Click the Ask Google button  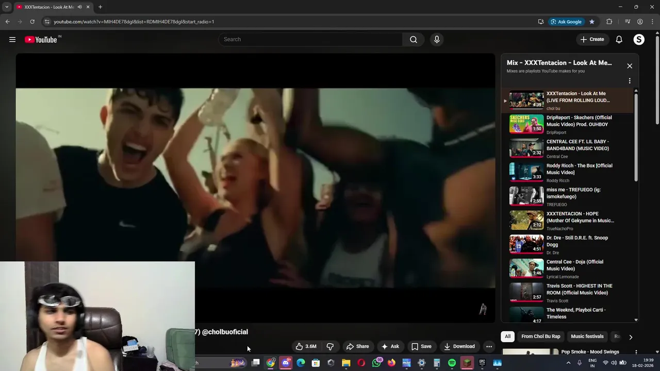pos(566,22)
